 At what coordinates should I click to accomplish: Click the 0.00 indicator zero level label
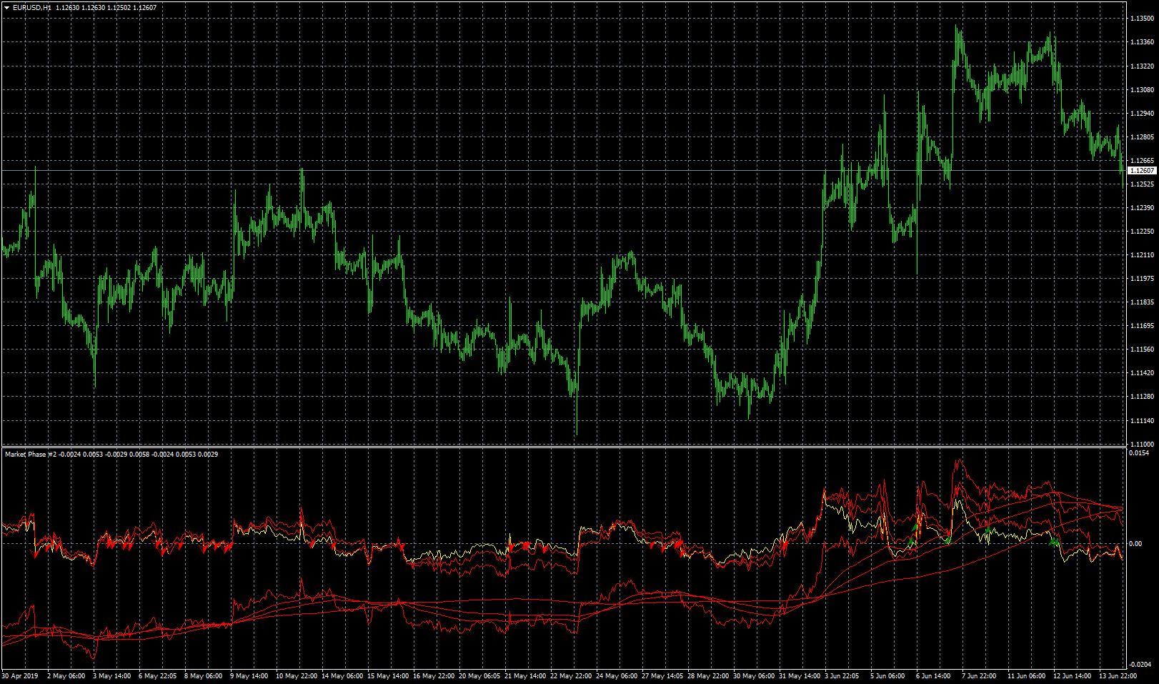1135,544
